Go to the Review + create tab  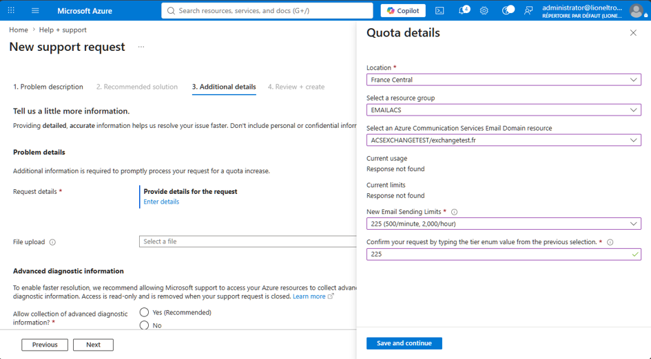(x=296, y=87)
